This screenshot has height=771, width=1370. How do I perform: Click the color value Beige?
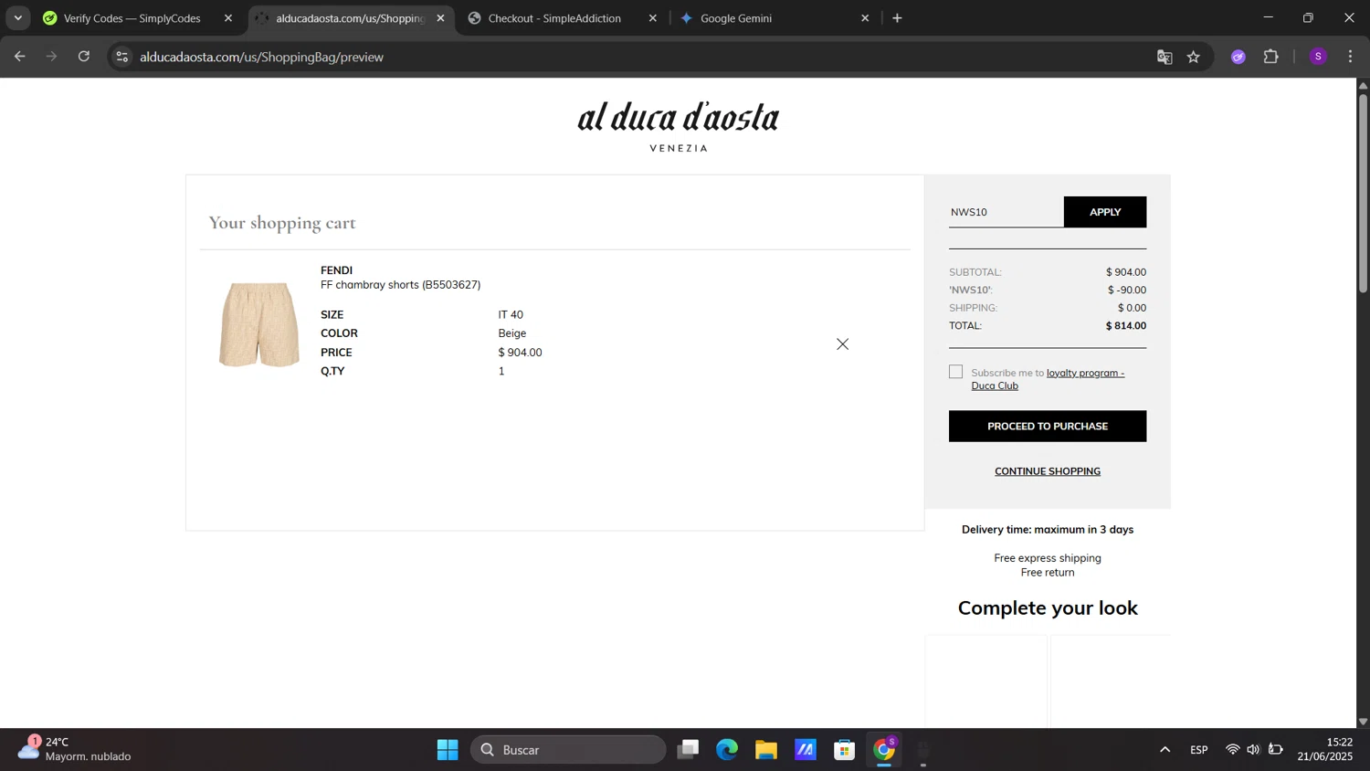(x=512, y=333)
